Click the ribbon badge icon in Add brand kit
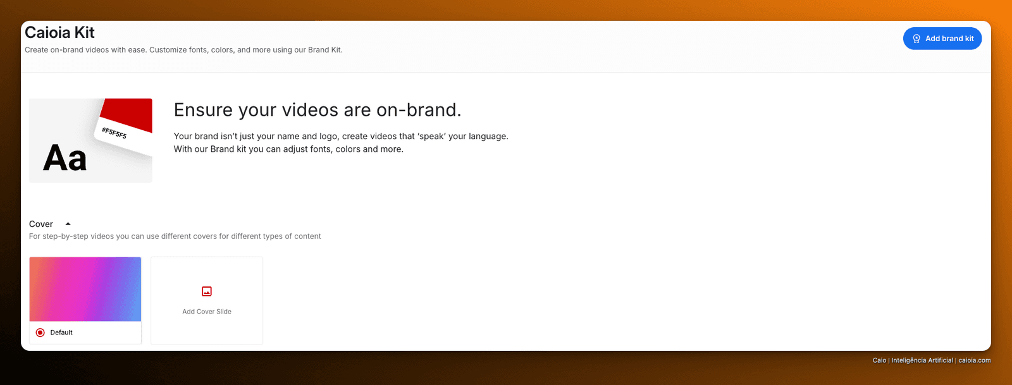1012x385 pixels. pyautogui.click(x=916, y=39)
